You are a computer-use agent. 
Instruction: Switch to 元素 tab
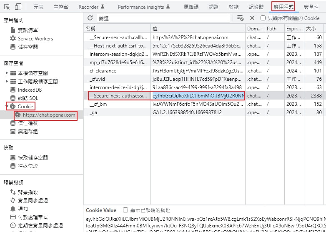pos(38,7)
